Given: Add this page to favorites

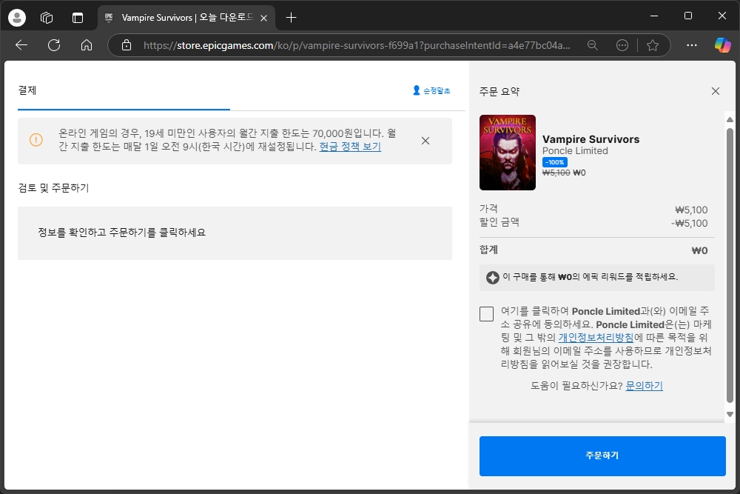Looking at the screenshot, I should click(653, 45).
